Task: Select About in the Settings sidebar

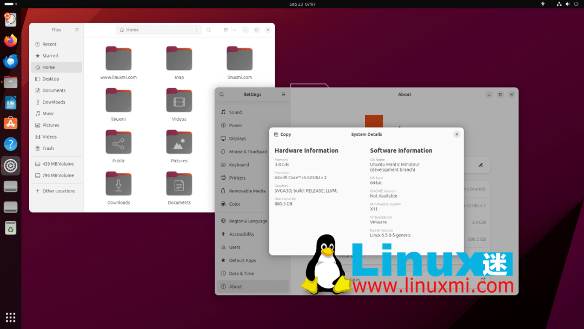Action: [235, 286]
